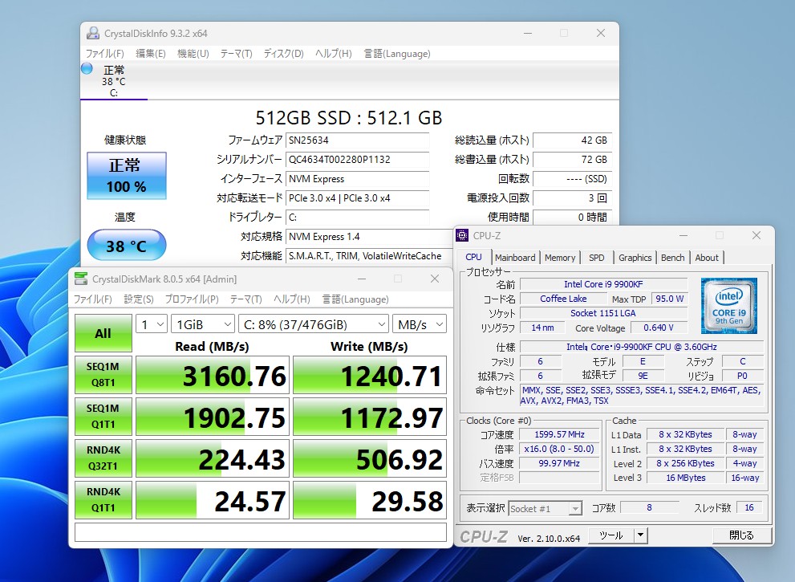795x582 pixels.
Task: Switch to the Memory tab
Action: pyautogui.click(x=560, y=257)
